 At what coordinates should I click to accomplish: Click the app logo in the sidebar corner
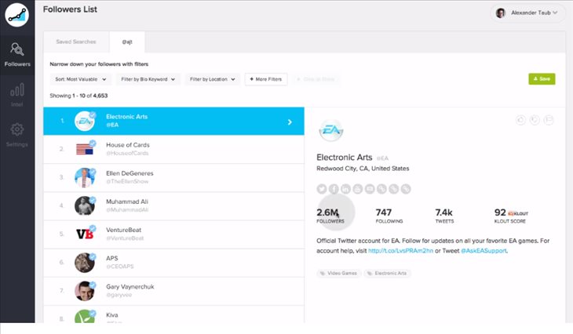(16, 15)
